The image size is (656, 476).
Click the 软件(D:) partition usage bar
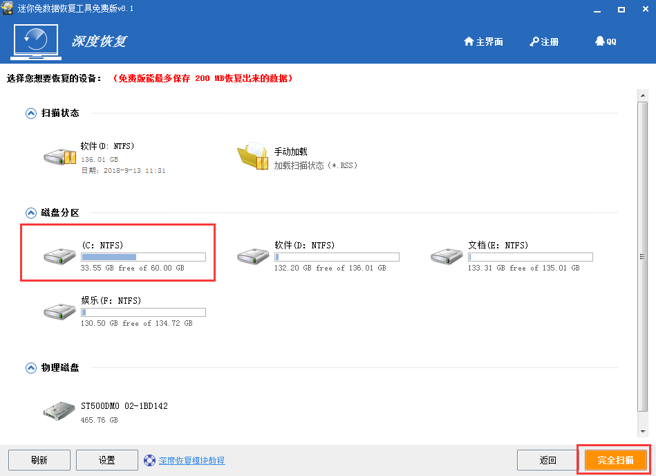point(337,257)
